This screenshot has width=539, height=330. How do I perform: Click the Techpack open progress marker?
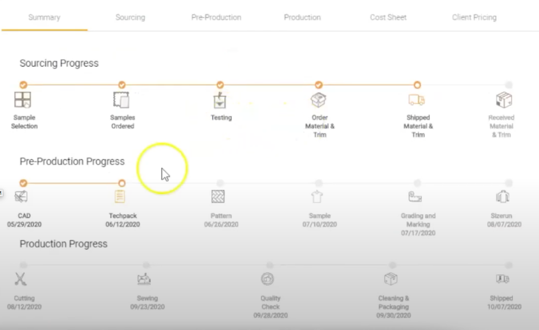(122, 183)
